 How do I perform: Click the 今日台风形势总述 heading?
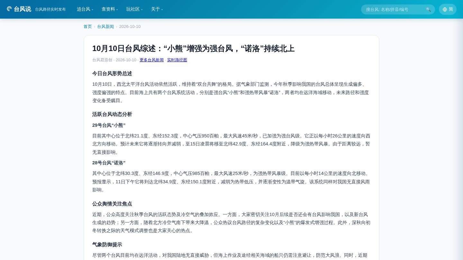click(112, 74)
